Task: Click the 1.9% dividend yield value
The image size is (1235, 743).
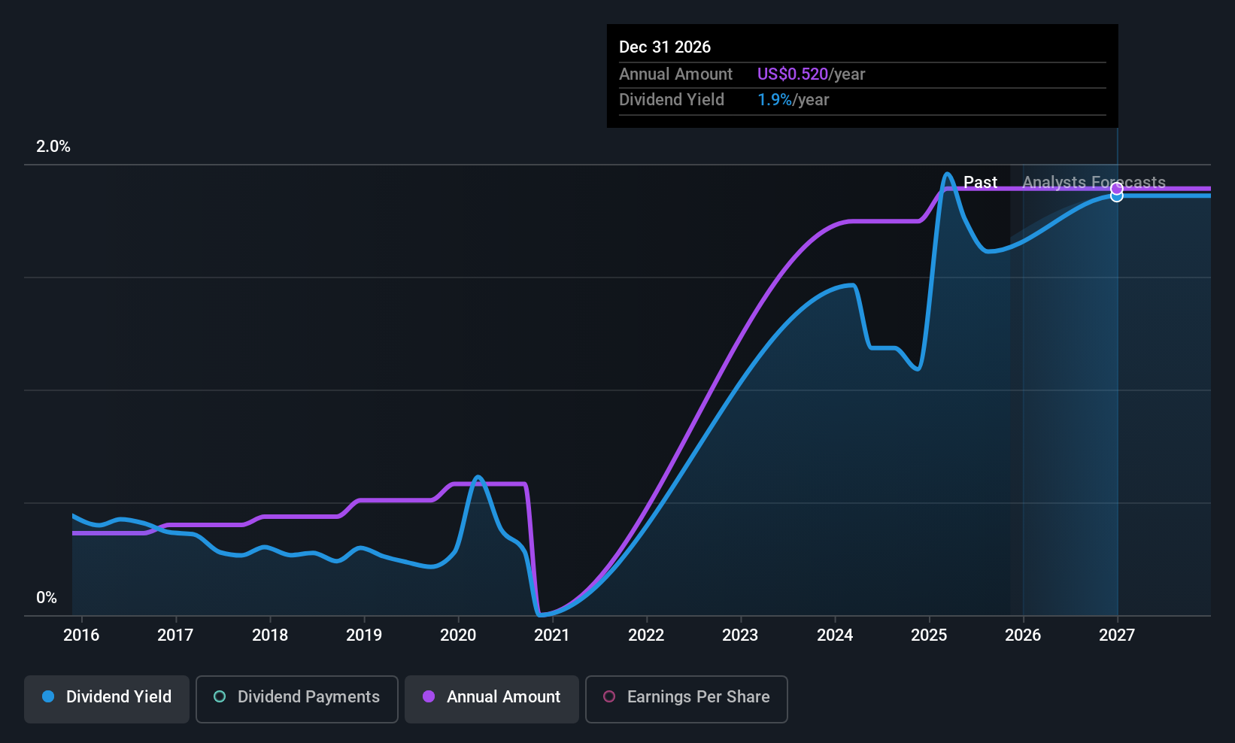Action: coord(774,99)
